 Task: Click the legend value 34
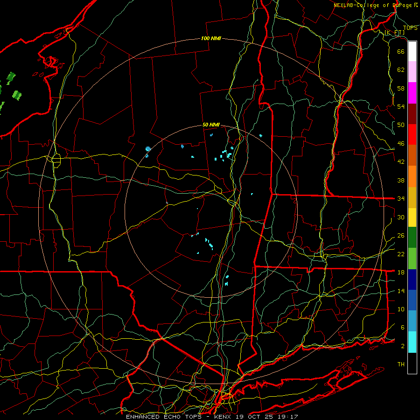point(401,199)
